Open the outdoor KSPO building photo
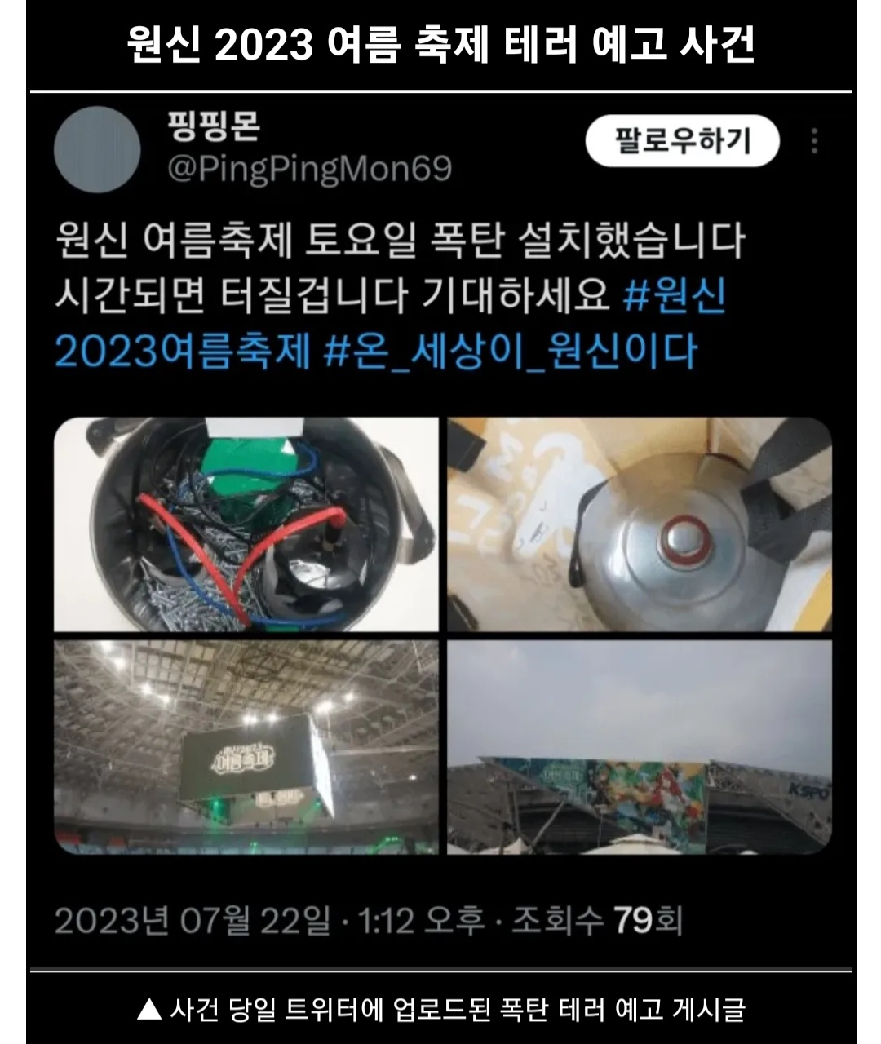881x1044 pixels. 640,746
